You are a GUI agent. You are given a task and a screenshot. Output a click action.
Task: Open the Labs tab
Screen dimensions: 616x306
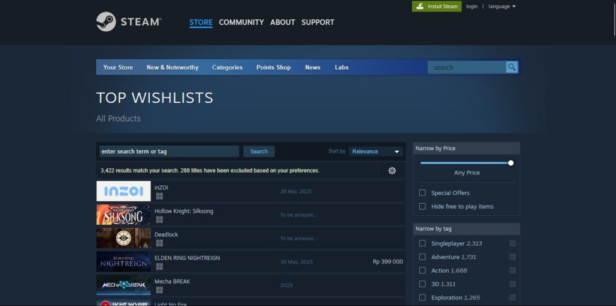pos(342,67)
